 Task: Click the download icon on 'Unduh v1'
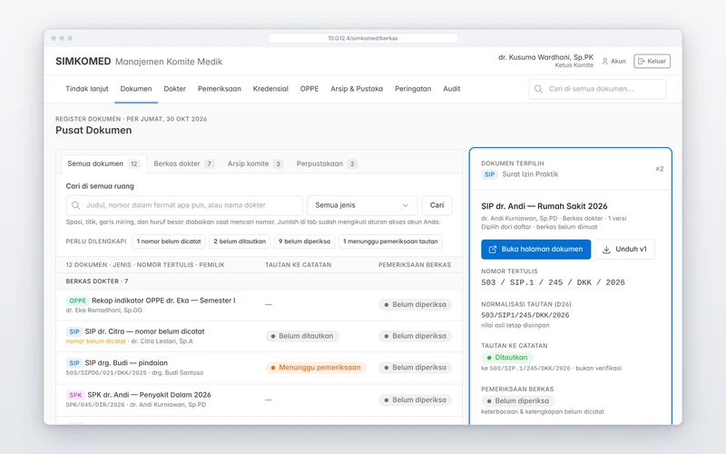pyautogui.click(x=606, y=249)
